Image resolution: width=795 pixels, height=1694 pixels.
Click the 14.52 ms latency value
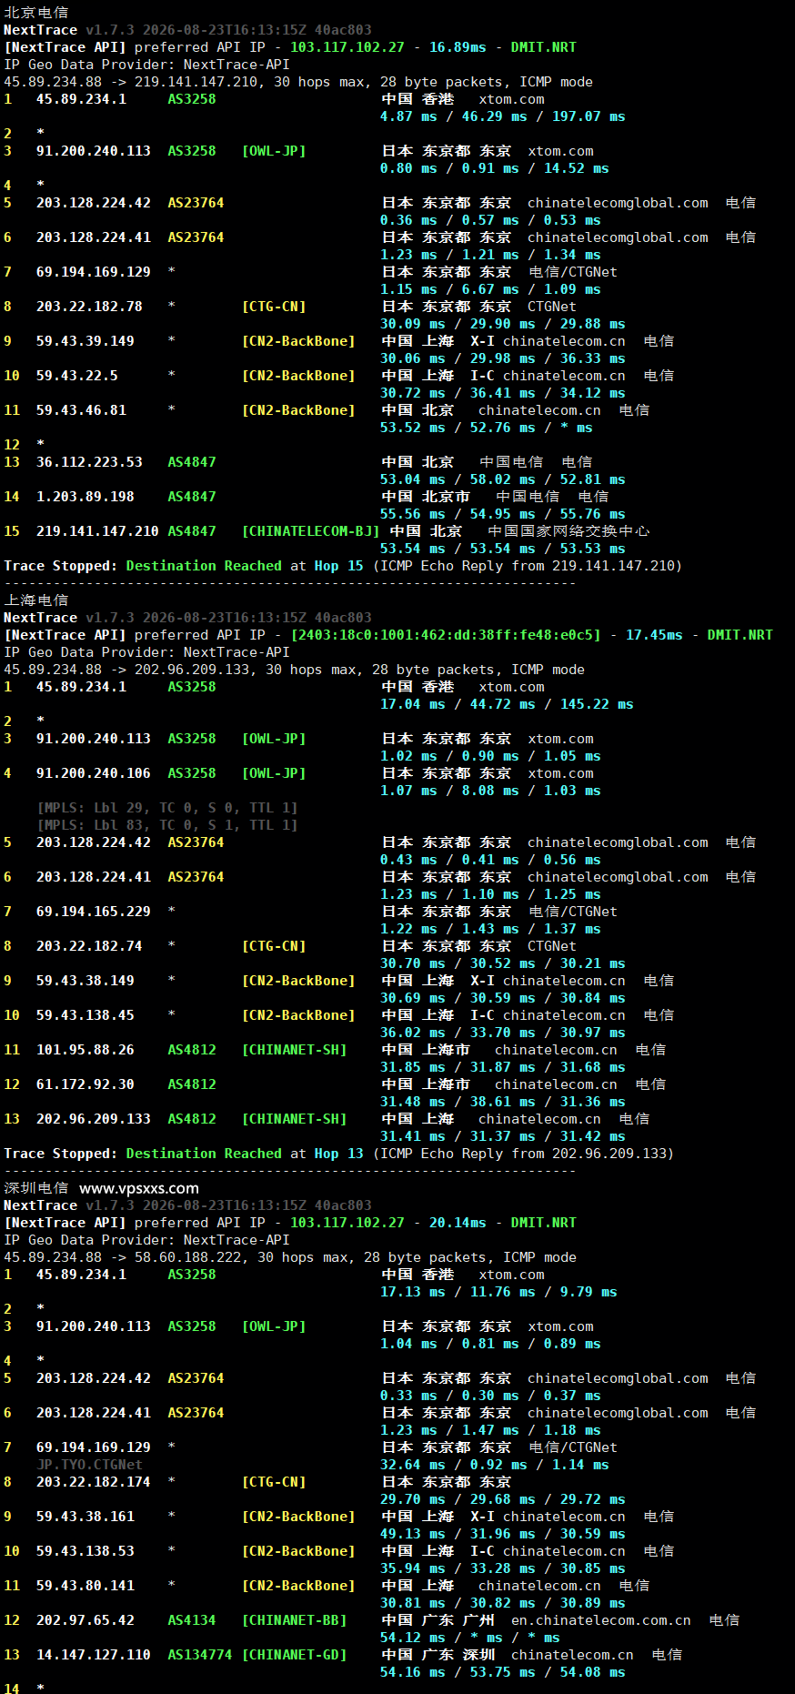(x=577, y=168)
